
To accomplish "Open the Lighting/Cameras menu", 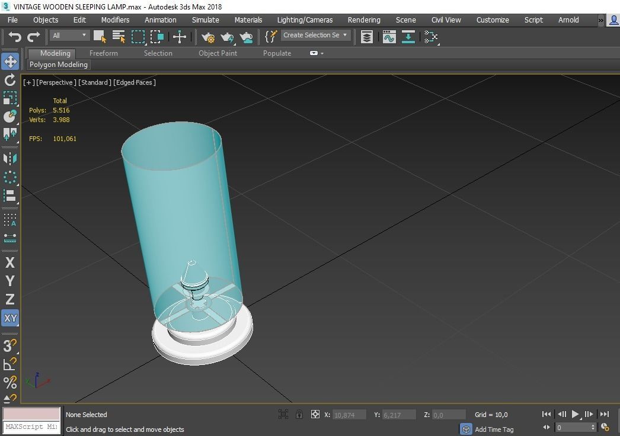I will pos(305,20).
